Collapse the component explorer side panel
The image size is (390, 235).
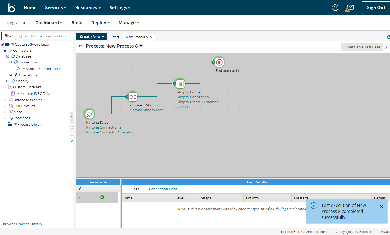click(x=72, y=142)
